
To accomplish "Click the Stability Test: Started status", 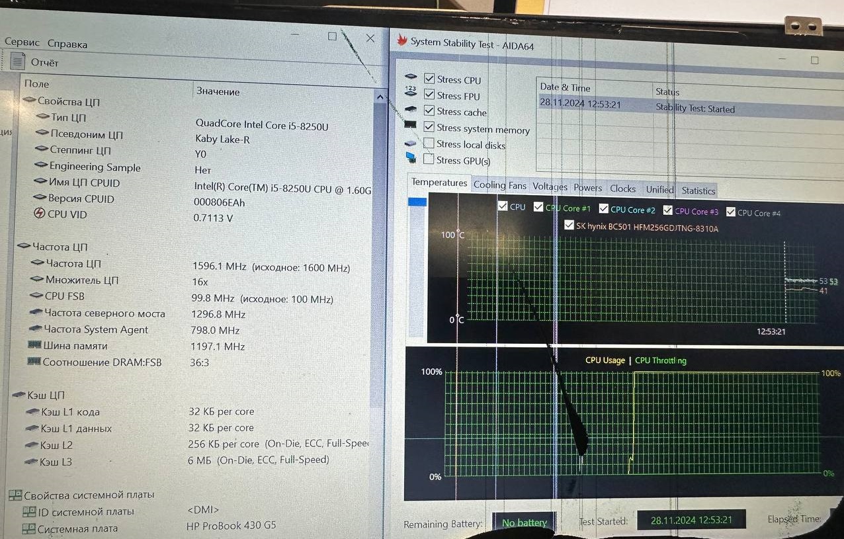I will pos(695,108).
